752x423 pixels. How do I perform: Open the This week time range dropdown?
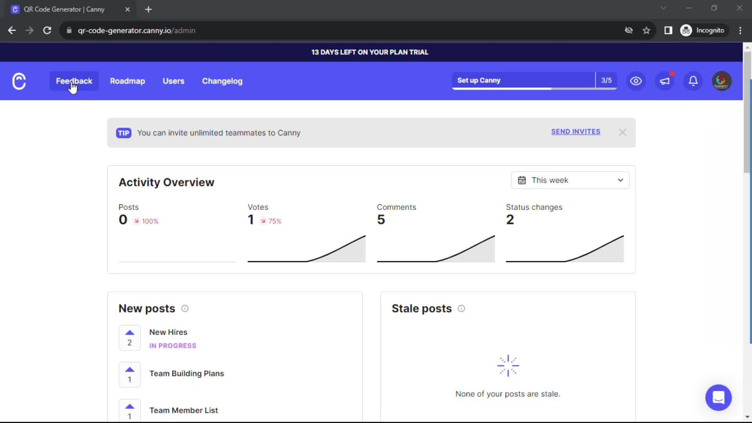click(570, 180)
